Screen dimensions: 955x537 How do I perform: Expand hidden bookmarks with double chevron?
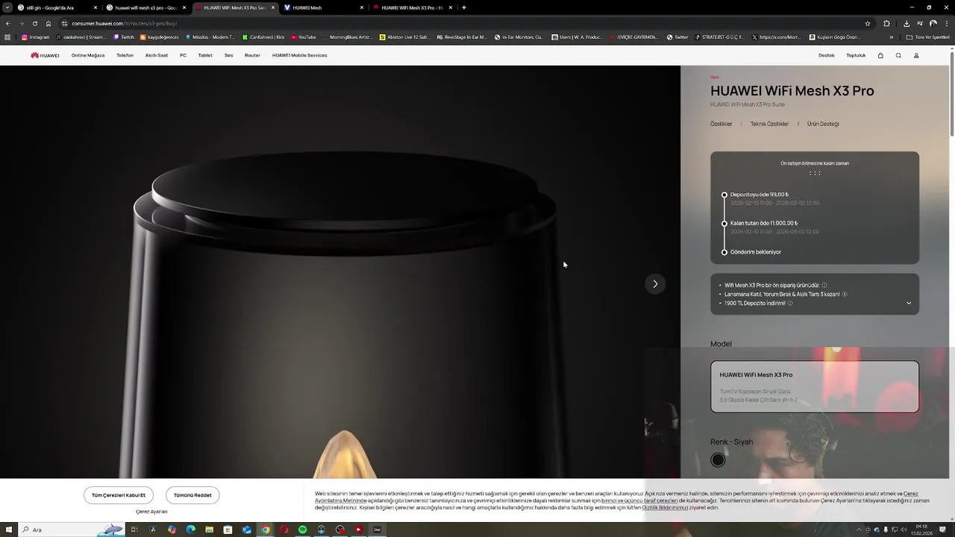click(x=892, y=37)
